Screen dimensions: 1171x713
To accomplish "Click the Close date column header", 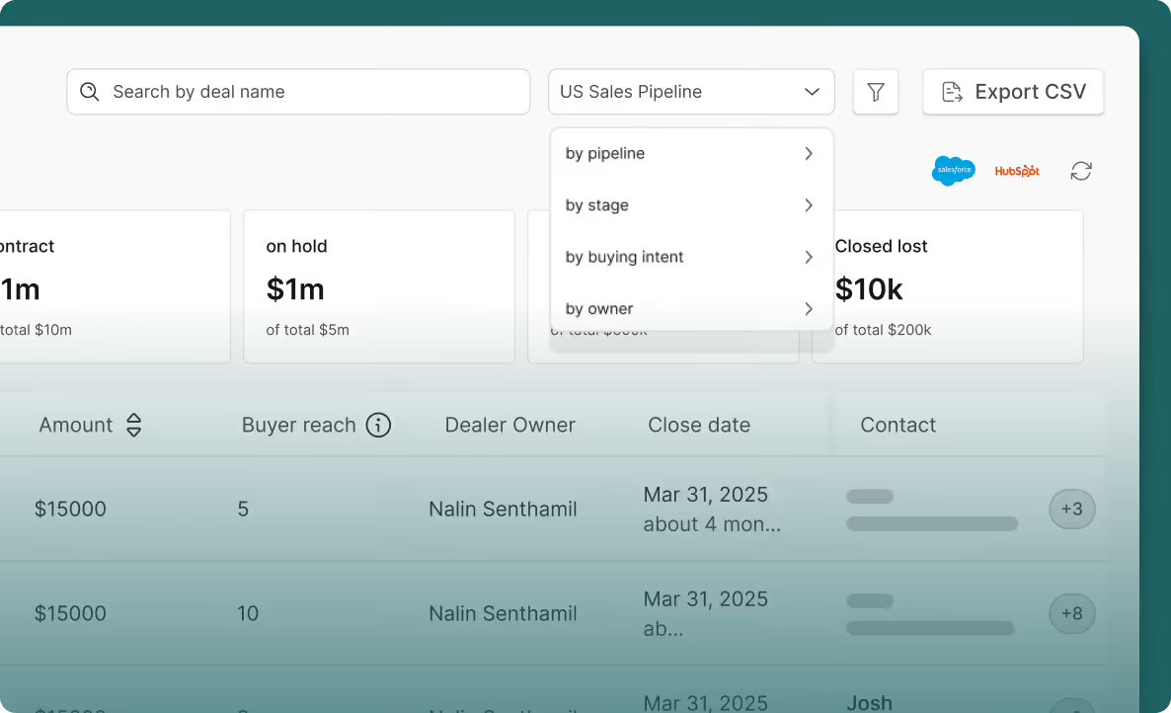I will 699,425.
